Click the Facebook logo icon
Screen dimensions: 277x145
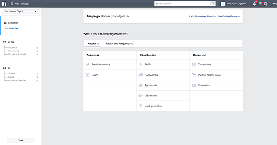tap(4, 4)
